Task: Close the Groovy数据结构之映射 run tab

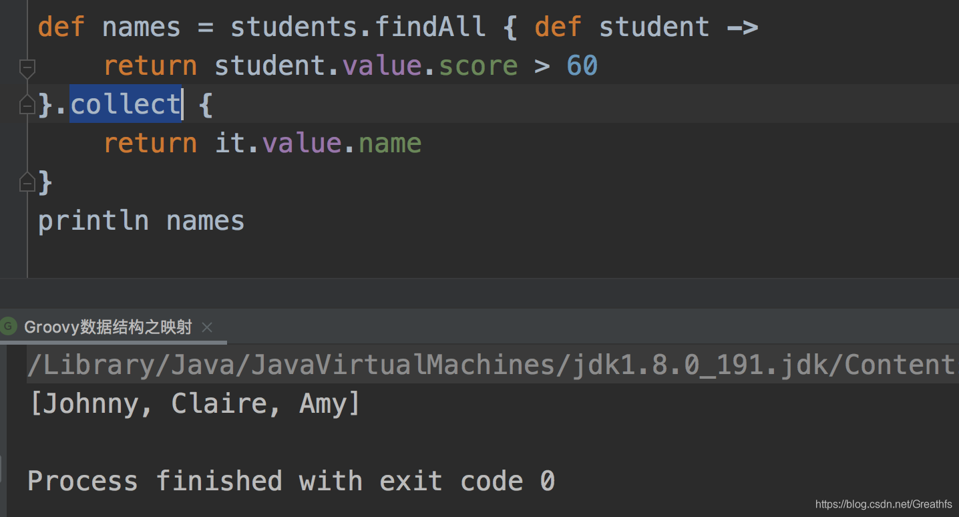Action: [207, 327]
